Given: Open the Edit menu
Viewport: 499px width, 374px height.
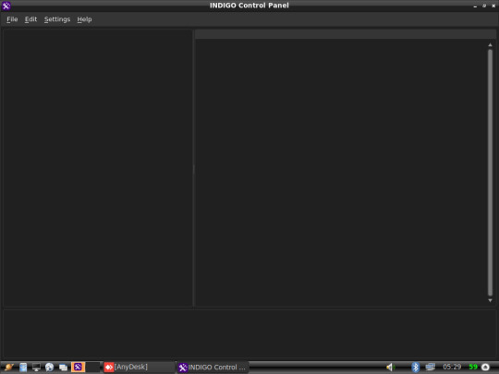Looking at the screenshot, I should (30, 19).
